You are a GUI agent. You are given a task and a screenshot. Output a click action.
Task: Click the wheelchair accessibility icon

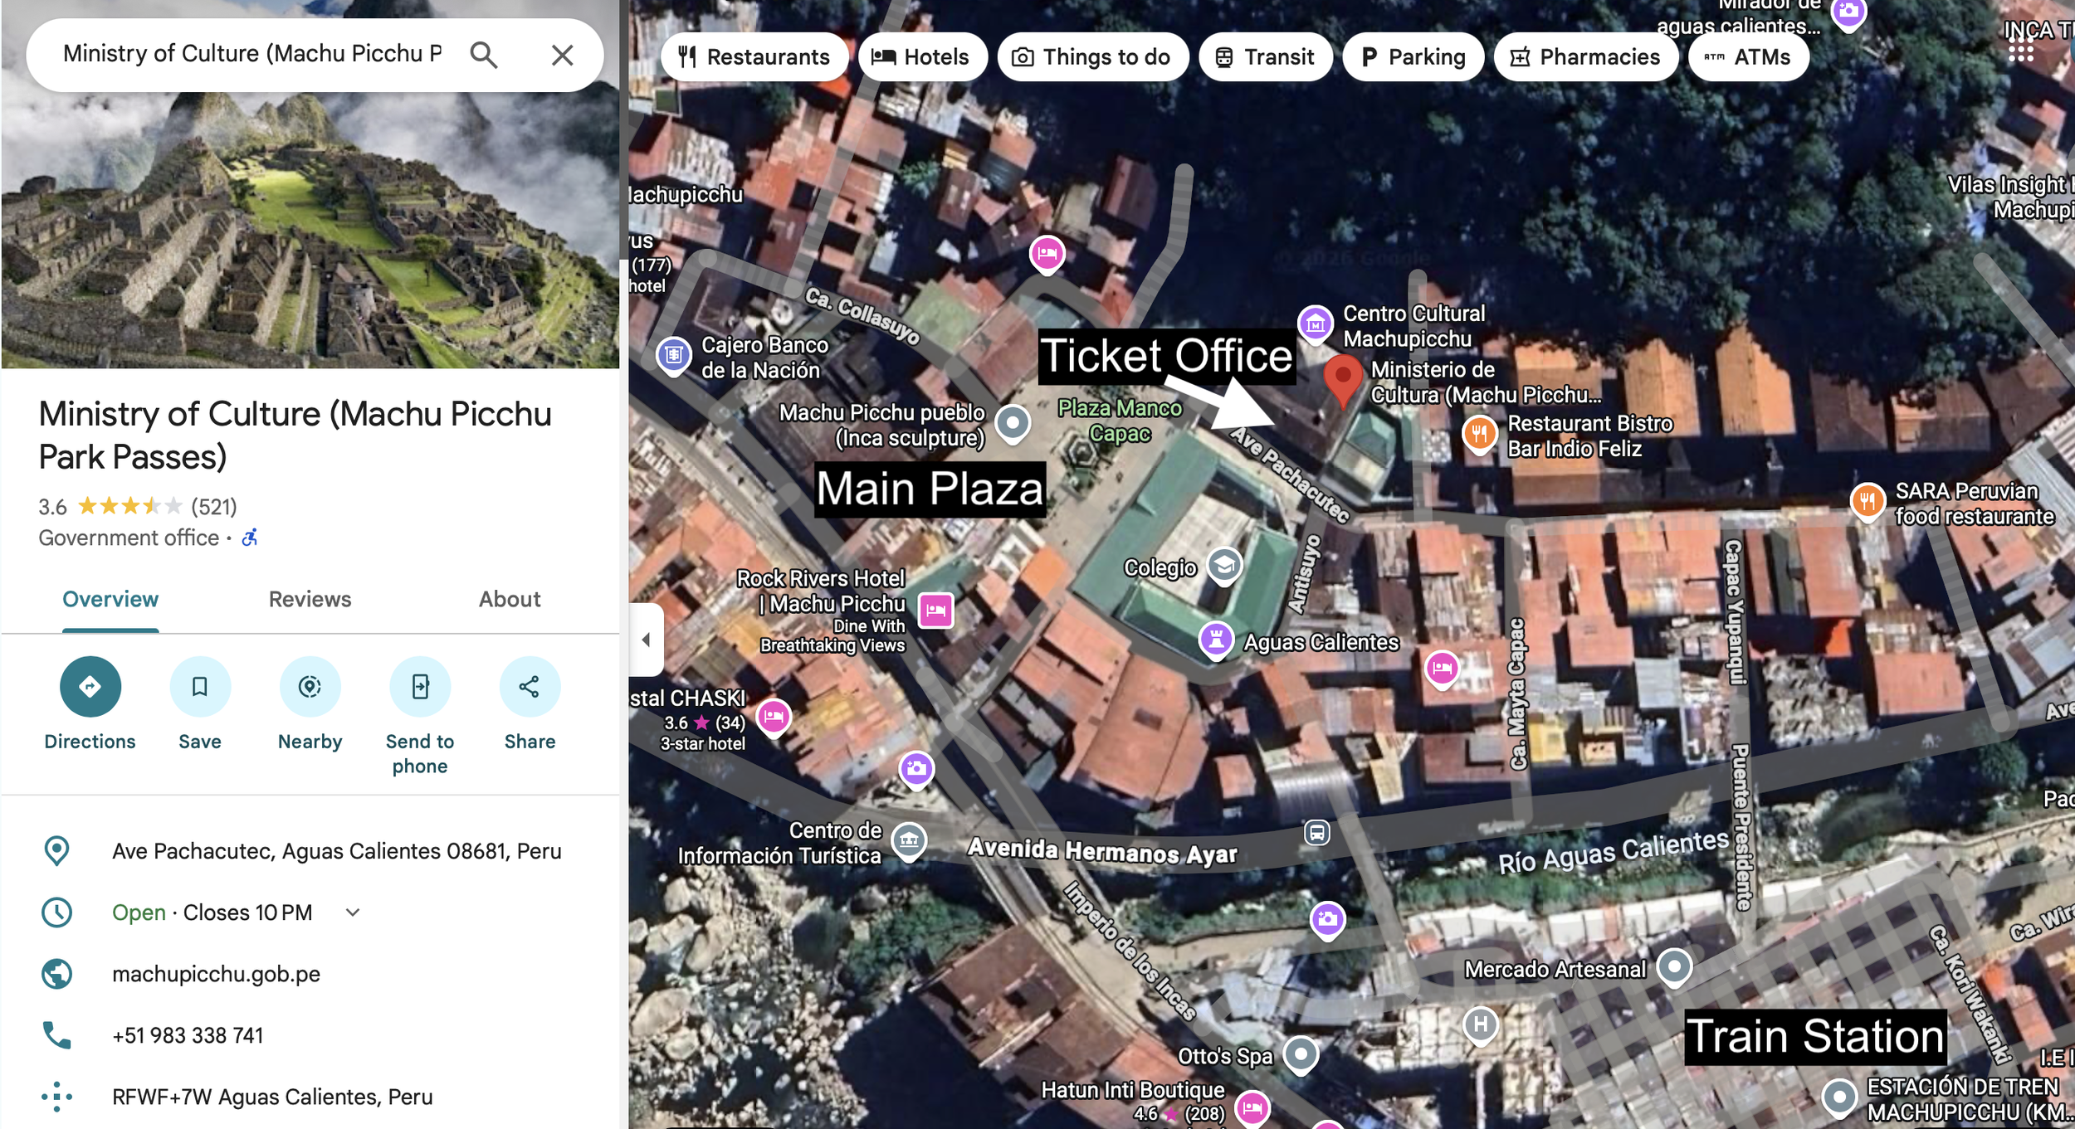(250, 538)
